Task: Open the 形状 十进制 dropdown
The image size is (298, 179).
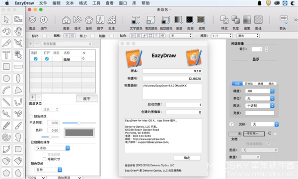Action: point(260,106)
